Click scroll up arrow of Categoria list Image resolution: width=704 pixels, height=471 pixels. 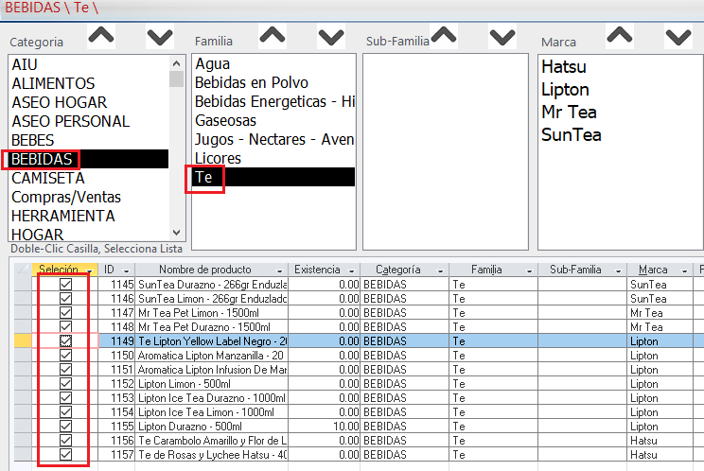176,63
